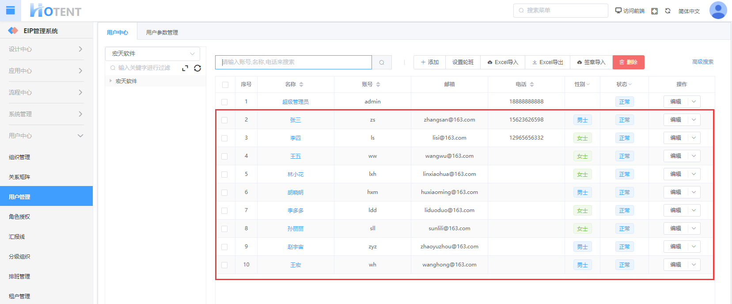Collapse the sidebar with the top-left menu icon
This screenshot has width=732, height=304.
[x=11, y=11]
